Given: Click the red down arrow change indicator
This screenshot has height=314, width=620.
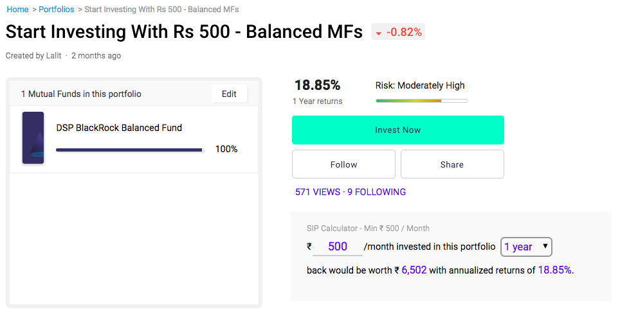Looking at the screenshot, I should click(379, 33).
